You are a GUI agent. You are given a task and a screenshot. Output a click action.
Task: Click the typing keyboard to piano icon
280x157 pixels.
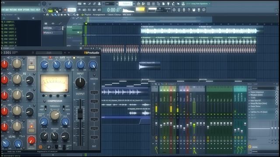80,4
